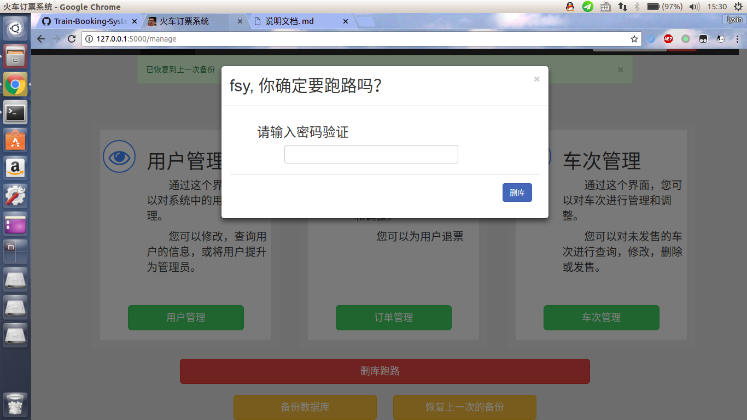Viewport: 747px width, 420px height.
Task: Open Ubuntu Software Center in the launcher
Action: [x=15, y=141]
